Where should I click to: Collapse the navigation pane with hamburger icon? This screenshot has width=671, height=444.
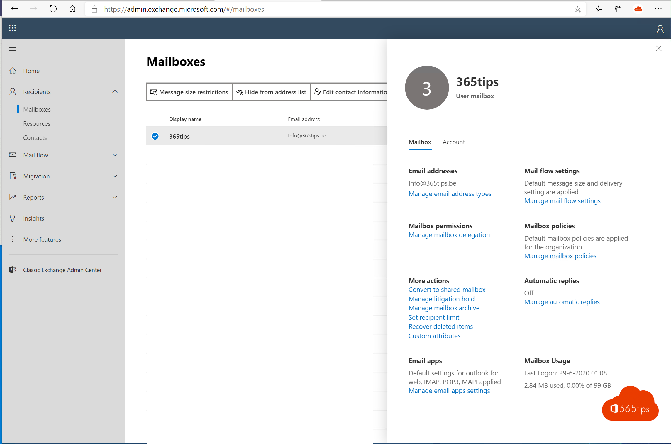13,49
